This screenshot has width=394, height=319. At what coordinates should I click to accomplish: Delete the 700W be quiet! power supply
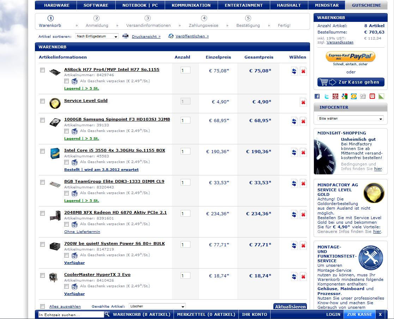pos(303,246)
